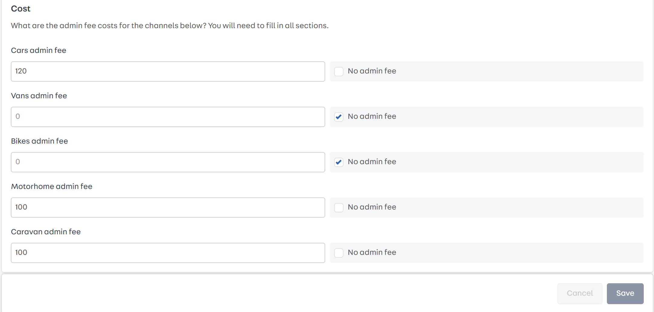Toggle the Cars No admin fee checkbox
The height and width of the screenshot is (312, 654).
(339, 72)
